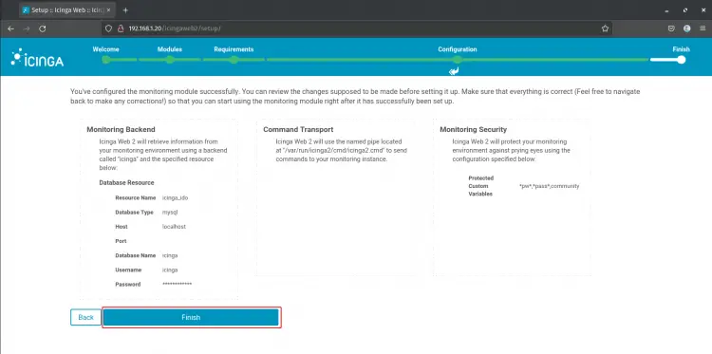Click the Monitoring Backend heading

point(121,130)
